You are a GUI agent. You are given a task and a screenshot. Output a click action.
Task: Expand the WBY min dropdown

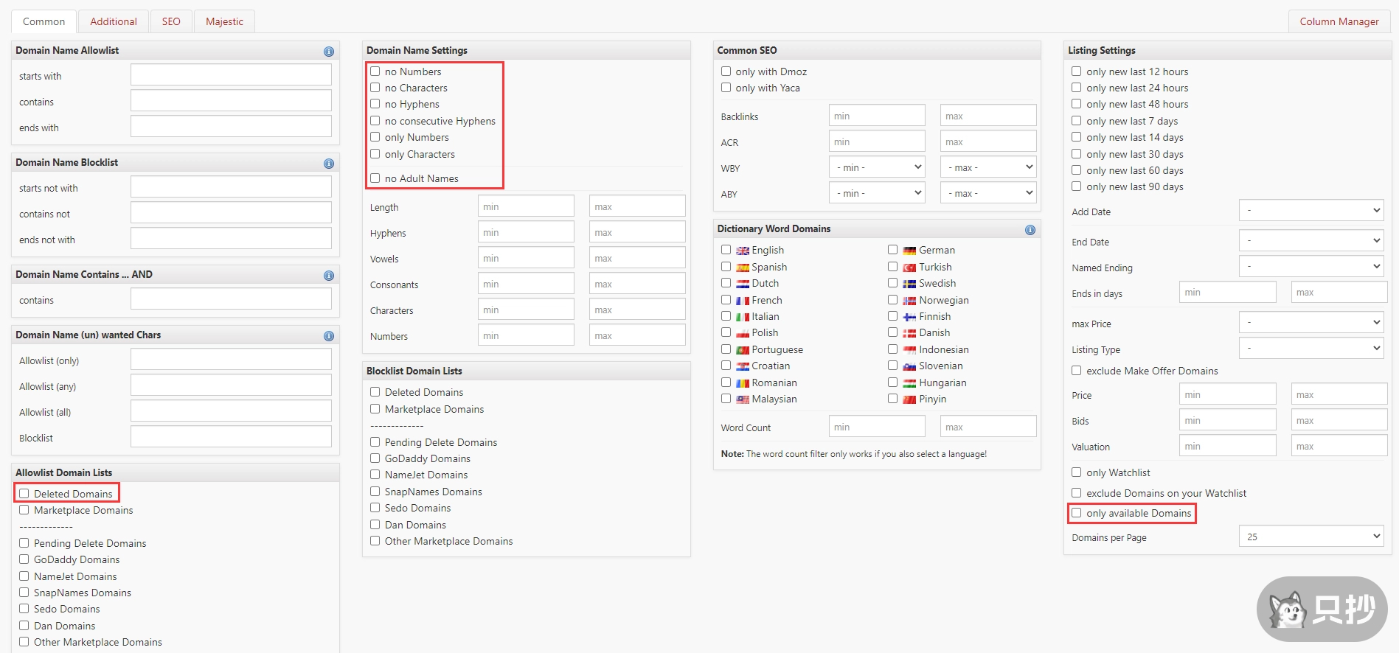coord(877,167)
